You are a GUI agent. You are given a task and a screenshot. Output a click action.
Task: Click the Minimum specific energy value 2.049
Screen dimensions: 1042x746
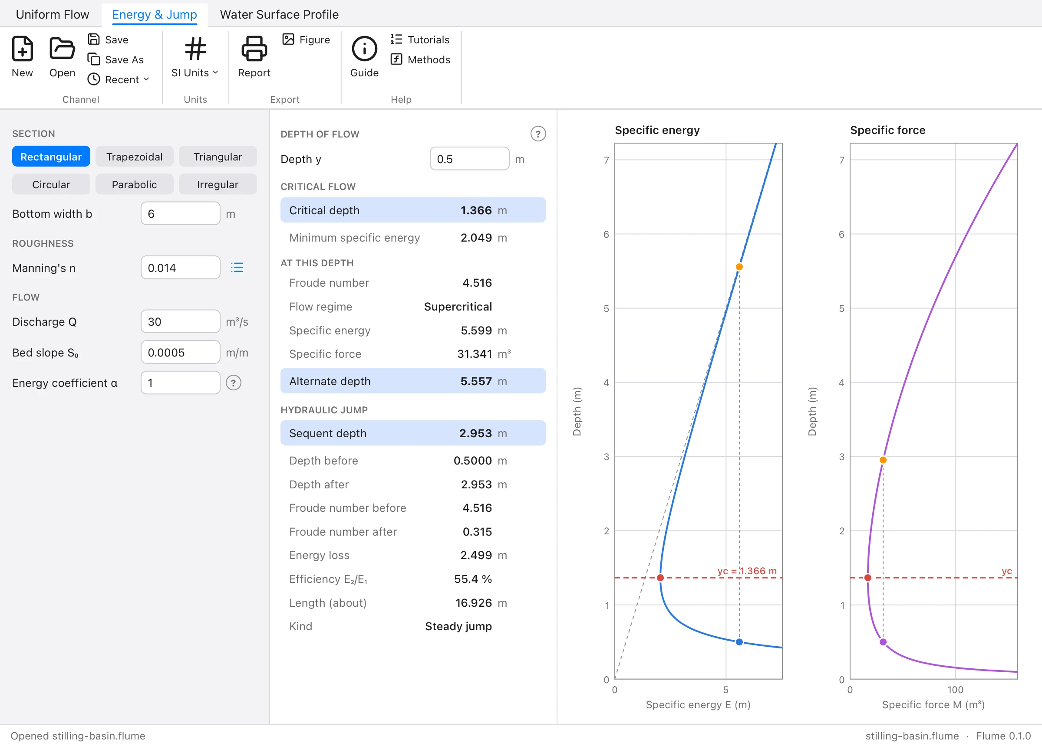pyautogui.click(x=476, y=238)
